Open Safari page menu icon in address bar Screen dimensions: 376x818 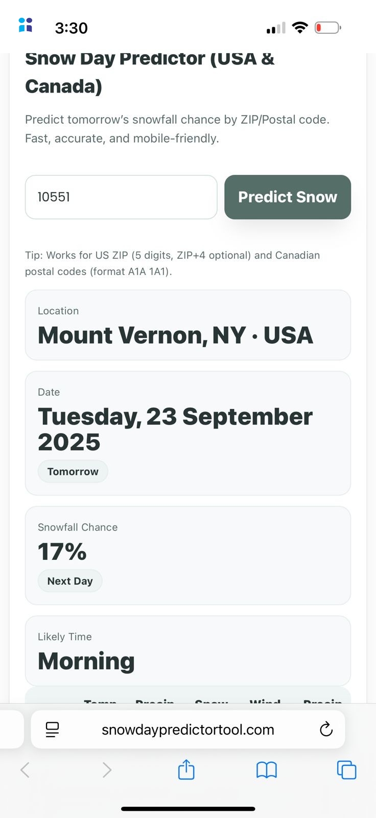click(x=52, y=730)
